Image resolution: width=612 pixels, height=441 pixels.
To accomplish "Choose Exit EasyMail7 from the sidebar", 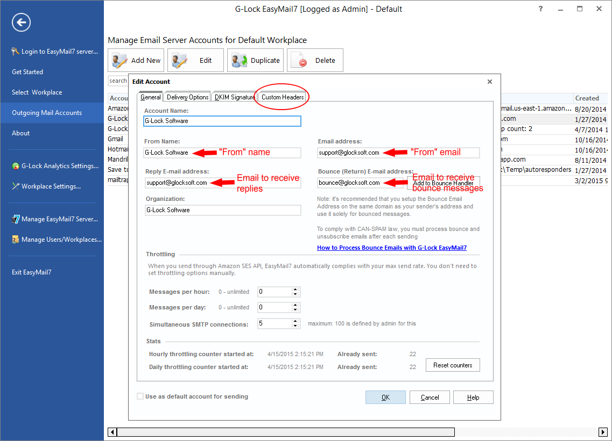I will point(31,272).
